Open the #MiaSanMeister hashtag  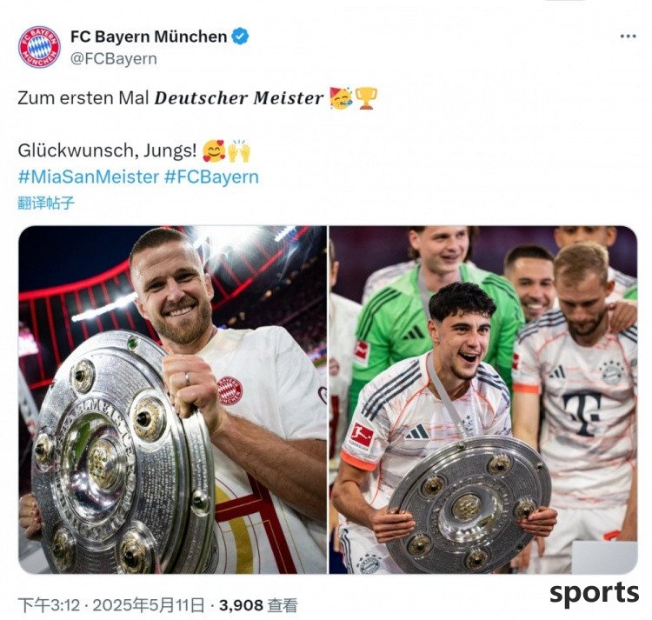tap(88, 177)
